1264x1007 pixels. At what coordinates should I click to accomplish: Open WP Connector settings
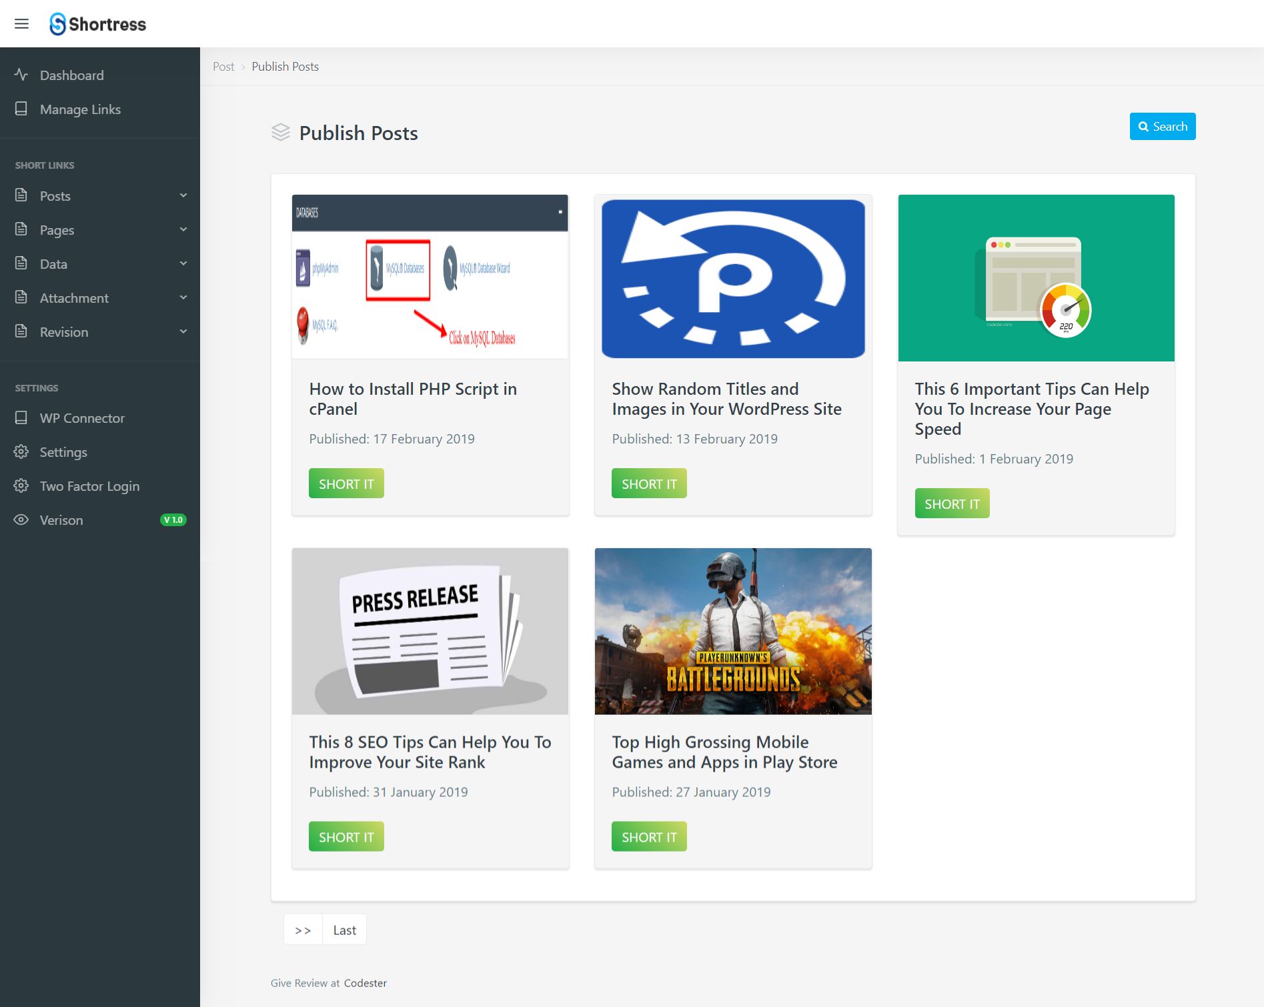pyautogui.click(x=100, y=418)
